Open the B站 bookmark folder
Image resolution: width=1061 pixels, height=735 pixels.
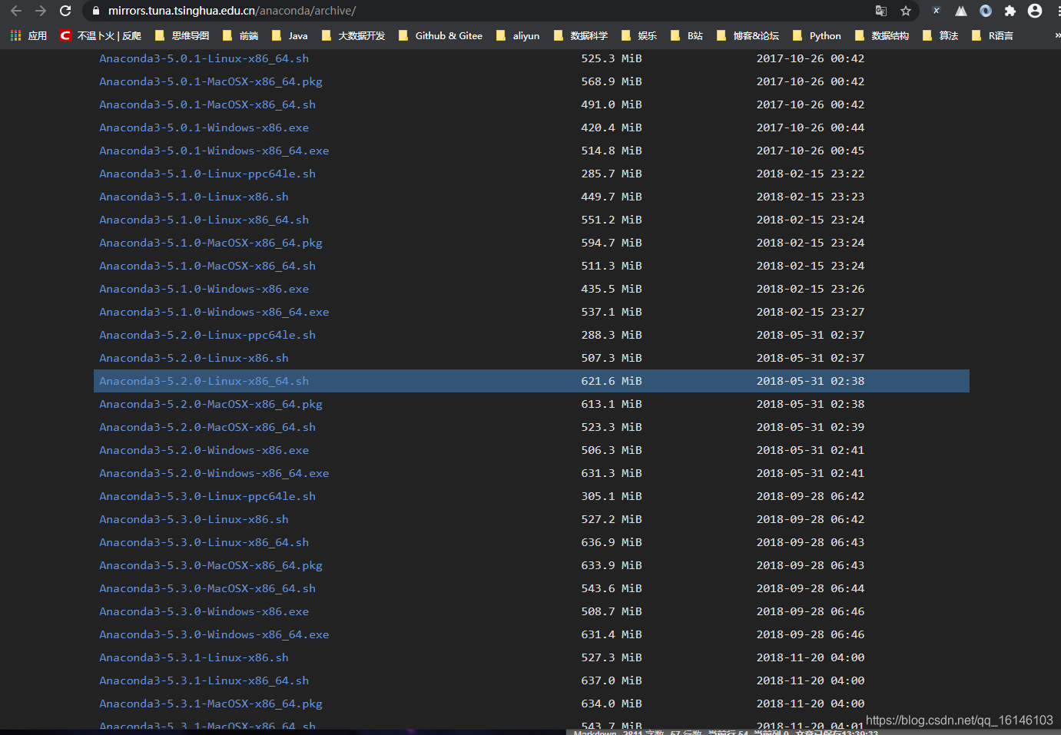click(x=687, y=35)
